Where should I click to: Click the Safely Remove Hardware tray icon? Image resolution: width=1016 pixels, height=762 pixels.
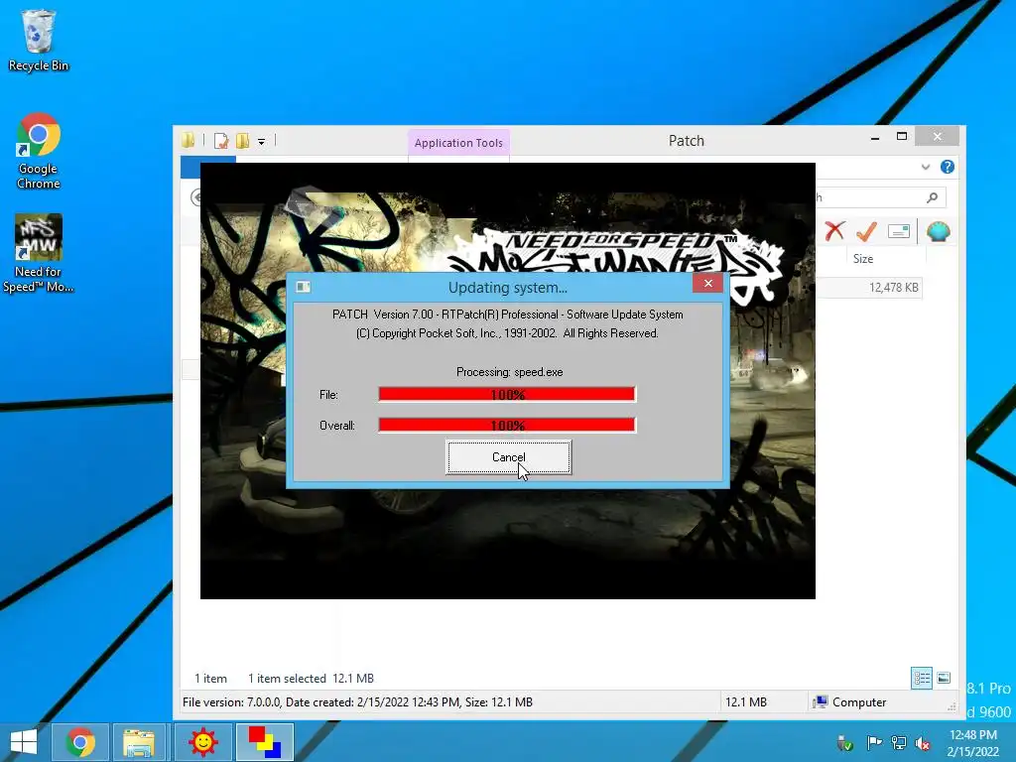tap(844, 742)
